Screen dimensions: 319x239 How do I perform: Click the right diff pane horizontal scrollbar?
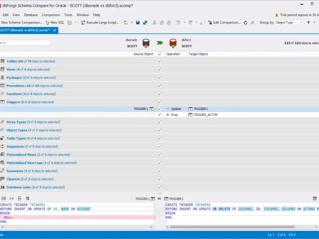(232, 227)
